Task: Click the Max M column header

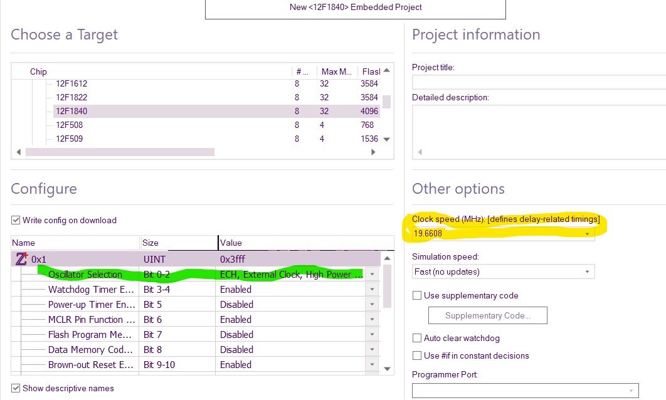Action: coord(334,71)
